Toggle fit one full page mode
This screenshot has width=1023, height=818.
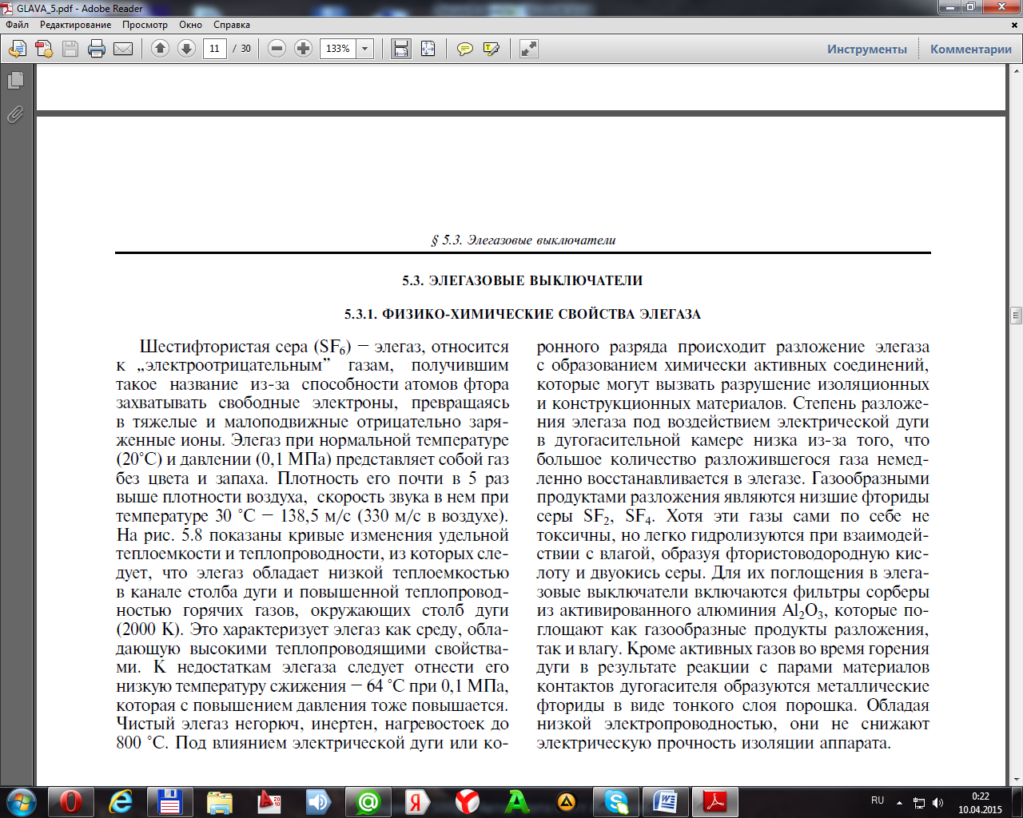click(428, 49)
